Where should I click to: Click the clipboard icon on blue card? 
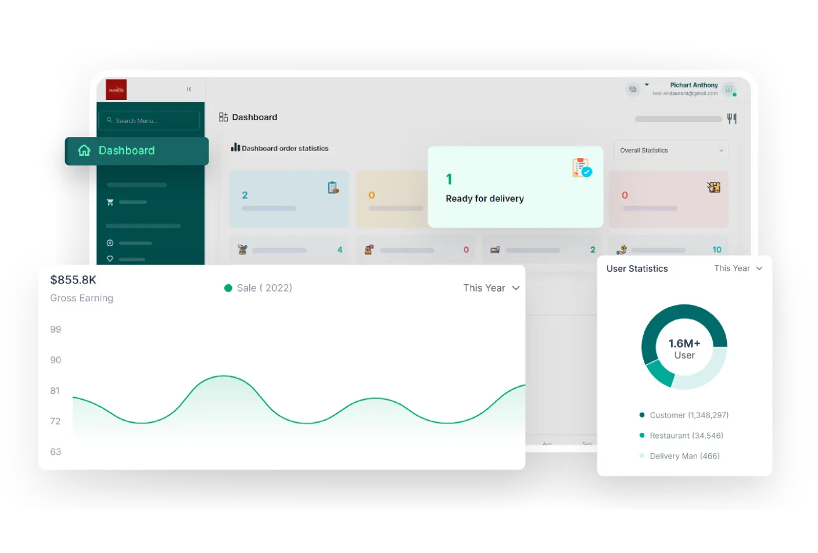(x=333, y=188)
